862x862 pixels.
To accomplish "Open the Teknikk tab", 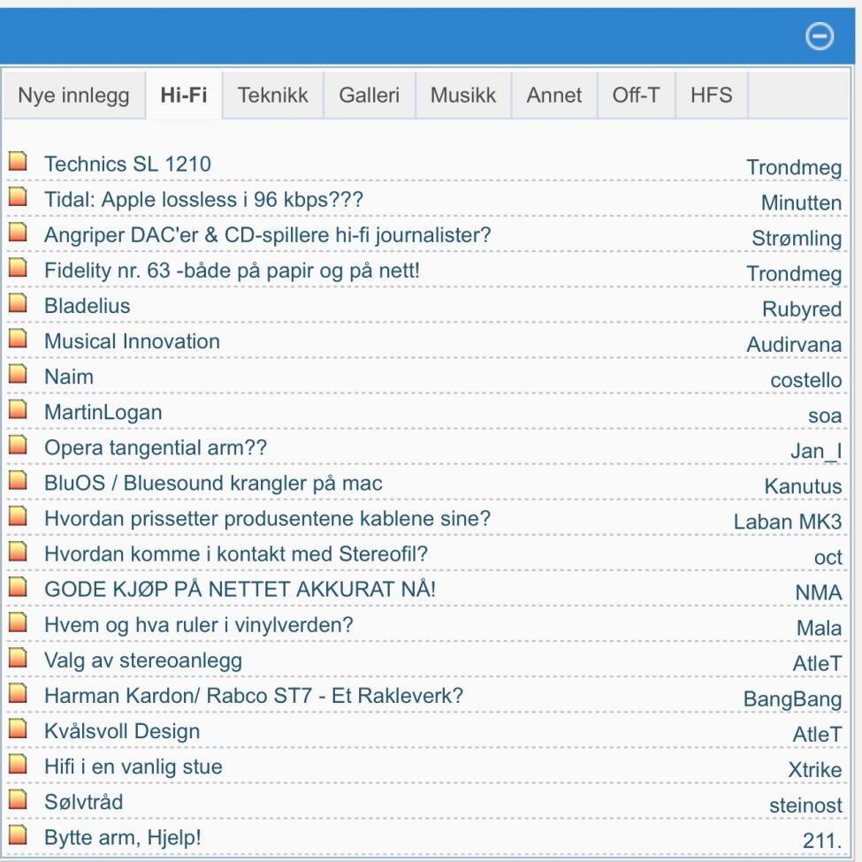I will (x=272, y=95).
